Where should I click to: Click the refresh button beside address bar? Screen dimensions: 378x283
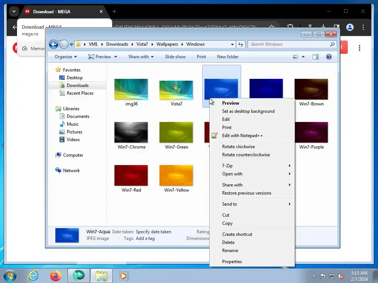coord(241,44)
